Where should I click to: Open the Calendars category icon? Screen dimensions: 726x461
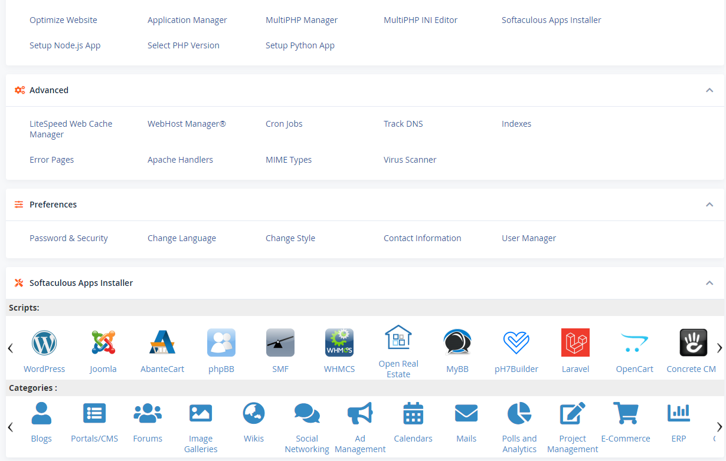point(413,413)
